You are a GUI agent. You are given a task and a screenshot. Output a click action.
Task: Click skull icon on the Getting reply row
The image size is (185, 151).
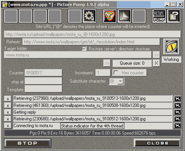pyautogui.click(x=178, y=112)
